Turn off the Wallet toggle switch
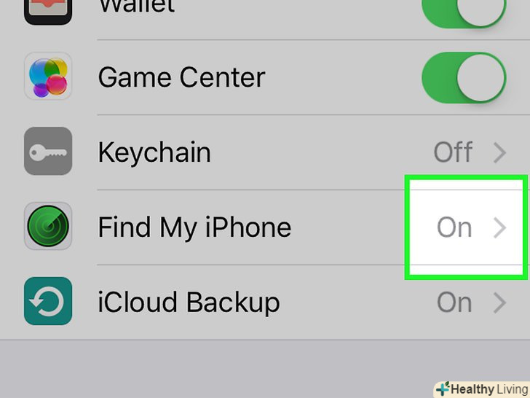The height and width of the screenshot is (398, 530). [464, 10]
